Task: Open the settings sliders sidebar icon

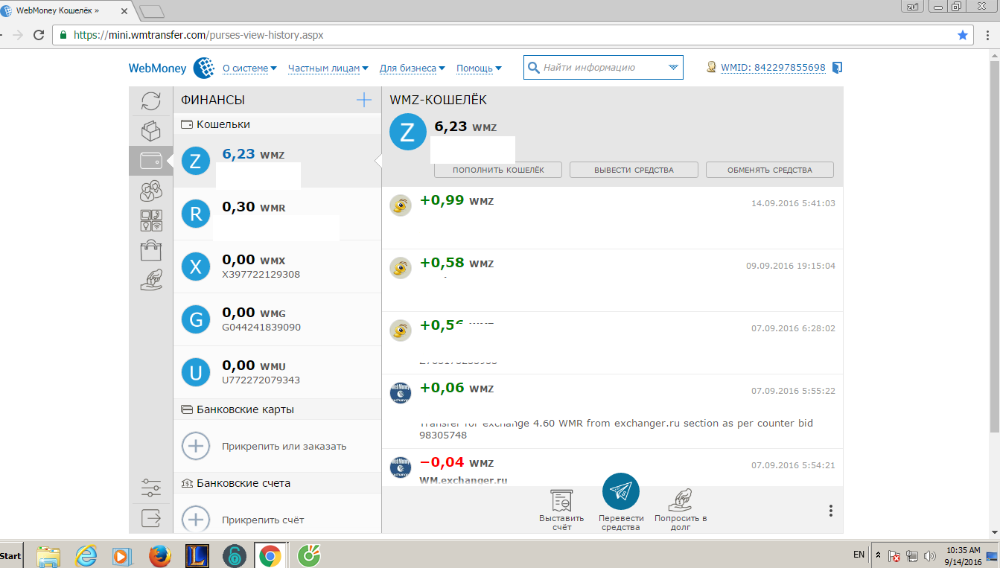Action: (151, 488)
